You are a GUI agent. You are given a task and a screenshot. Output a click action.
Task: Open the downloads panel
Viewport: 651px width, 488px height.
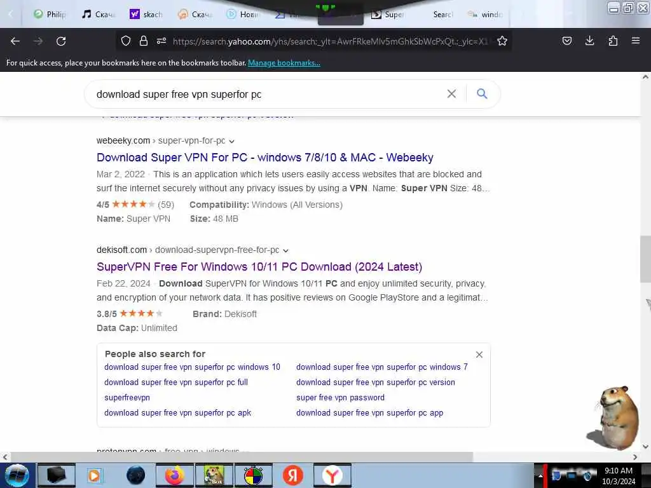[x=589, y=41]
